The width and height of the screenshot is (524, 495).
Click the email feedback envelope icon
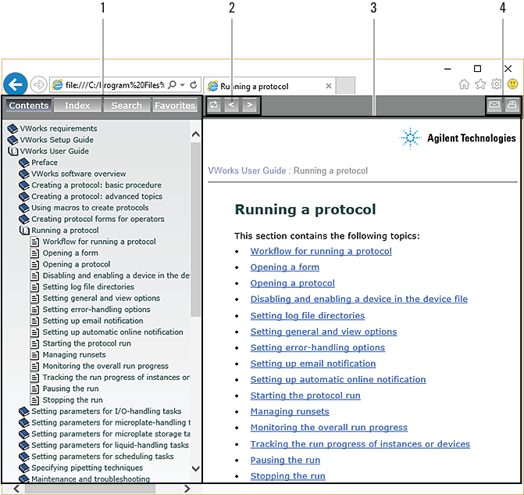click(494, 106)
